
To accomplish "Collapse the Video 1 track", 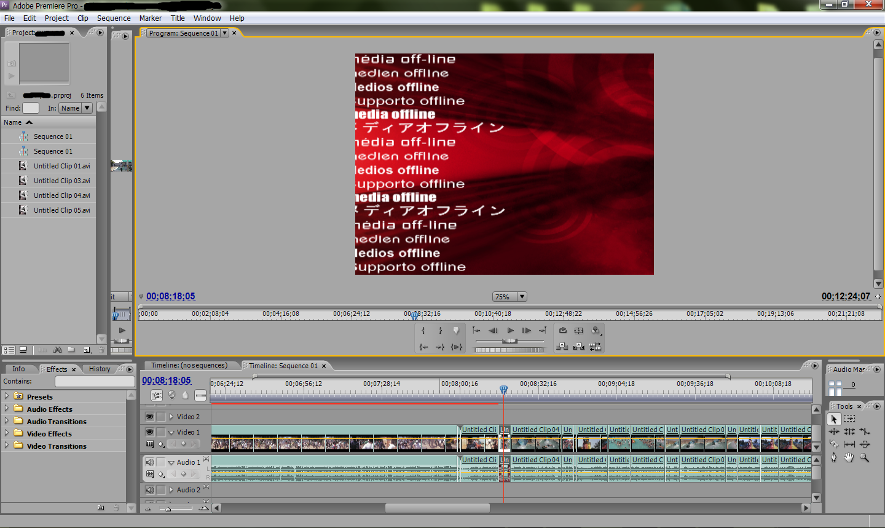I will click(171, 432).
